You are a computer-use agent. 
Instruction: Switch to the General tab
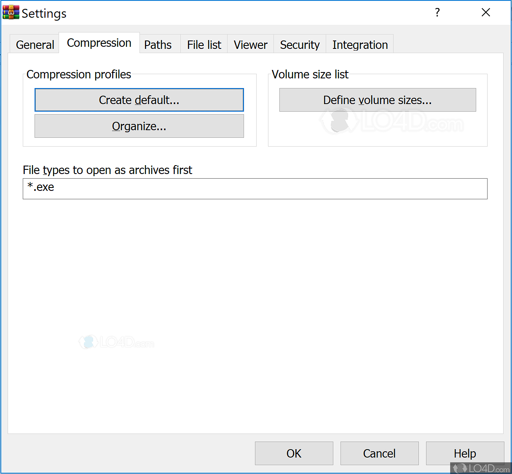(34, 44)
